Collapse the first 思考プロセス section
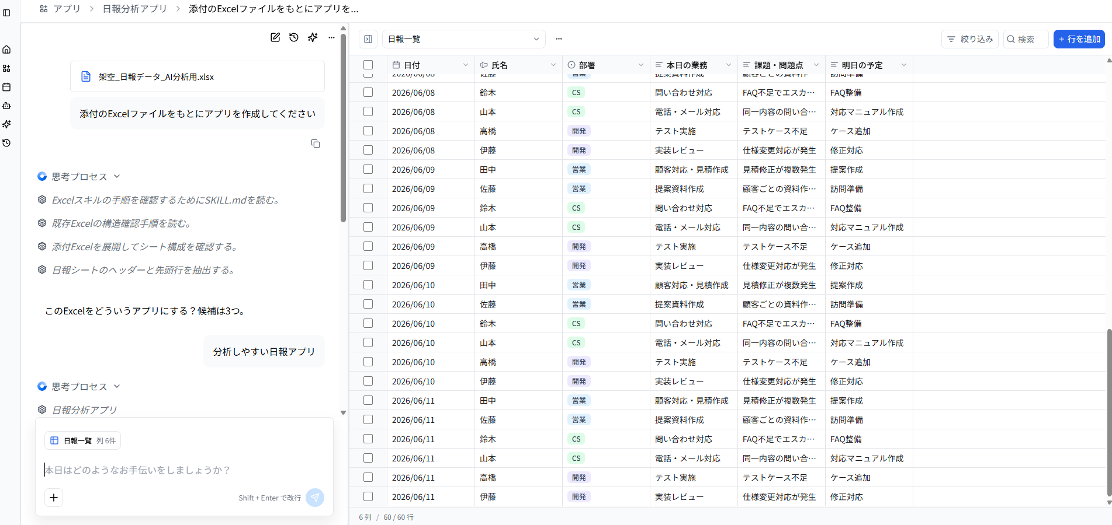 coord(117,176)
